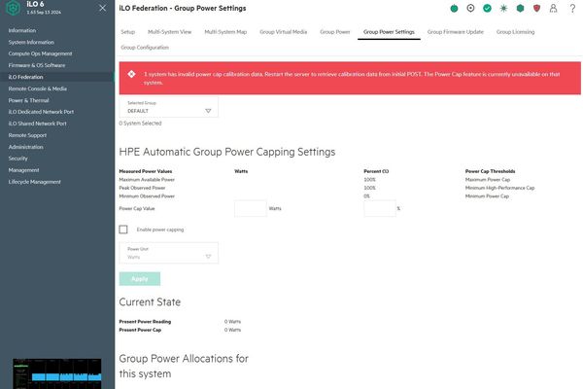The image size is (583, 389).
Task: Click the 'Peak Observed Power' label
Action: [142, 188]
